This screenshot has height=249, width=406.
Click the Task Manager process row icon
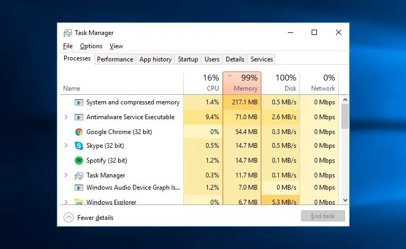(x=79, y=175)
